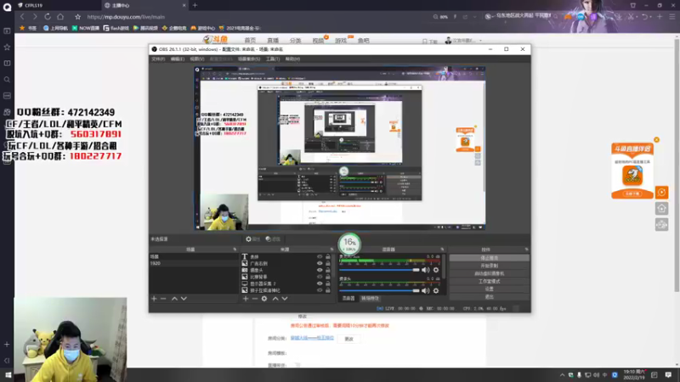Move scene down with arrow icon

coord(184,299)
